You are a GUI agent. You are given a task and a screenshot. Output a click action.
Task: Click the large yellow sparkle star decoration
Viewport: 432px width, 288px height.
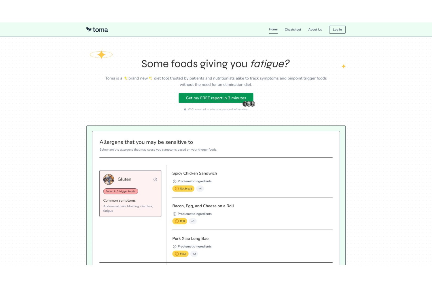[x=101, y=54]
